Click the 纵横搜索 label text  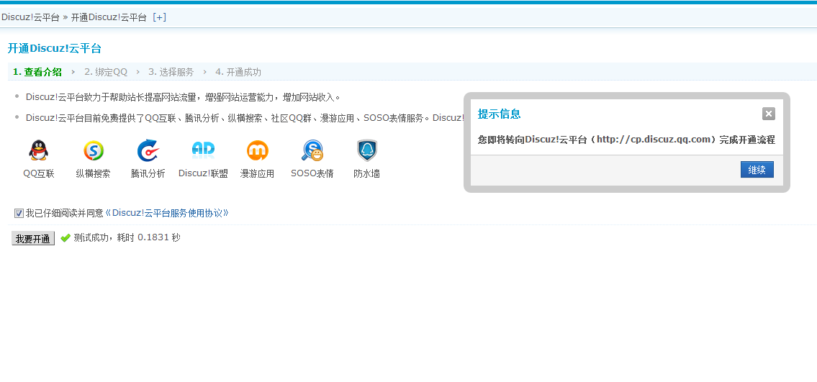pos(94,174)
